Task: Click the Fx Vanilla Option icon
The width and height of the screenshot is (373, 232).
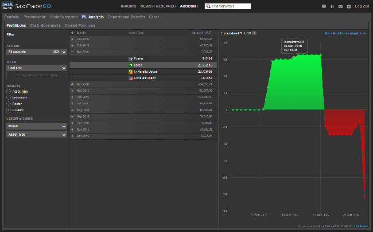Action: 131,71
